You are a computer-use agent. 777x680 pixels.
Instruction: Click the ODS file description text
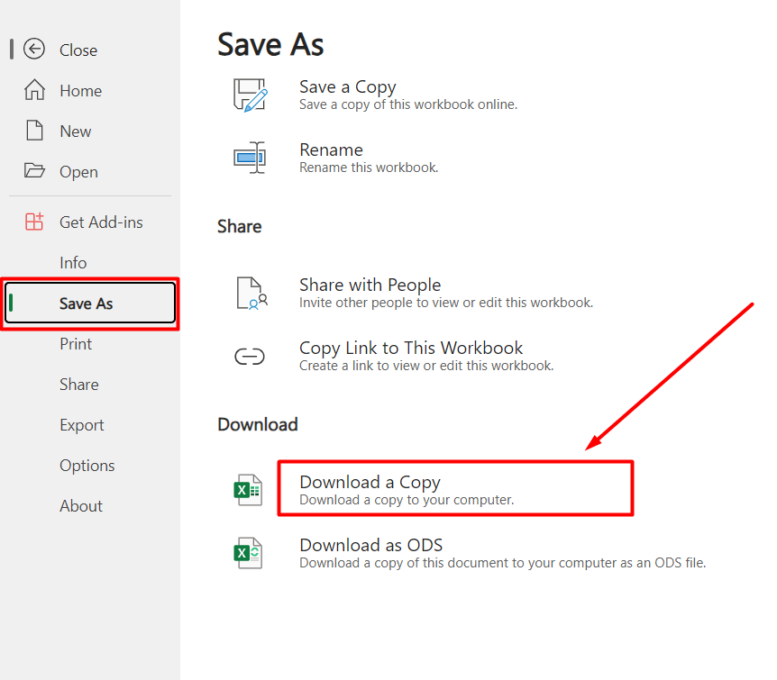(502, 563)
